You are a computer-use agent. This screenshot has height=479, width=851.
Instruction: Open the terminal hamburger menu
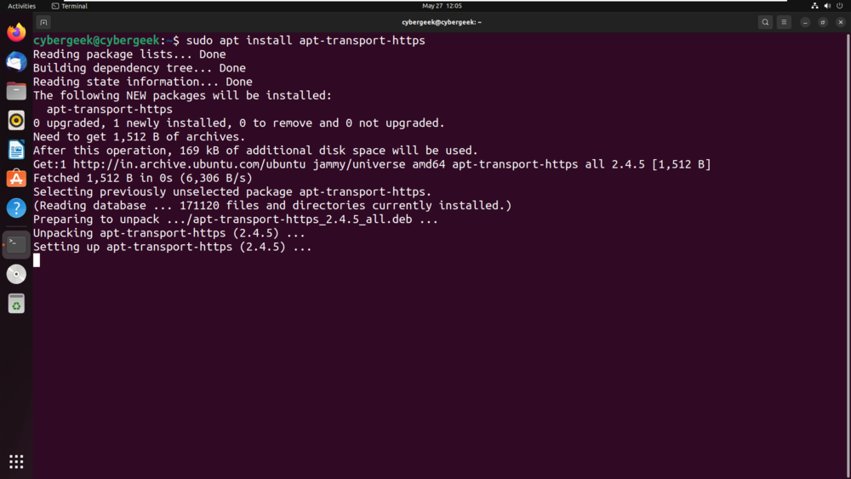pos(784,22)
